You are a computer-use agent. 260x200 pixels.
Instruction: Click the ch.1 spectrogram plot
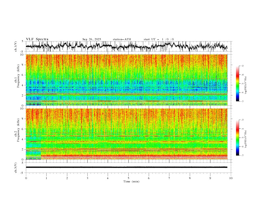click(127, 80)
